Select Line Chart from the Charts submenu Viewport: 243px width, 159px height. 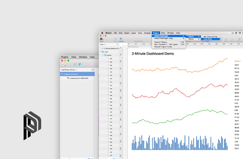tap(208, 39)
